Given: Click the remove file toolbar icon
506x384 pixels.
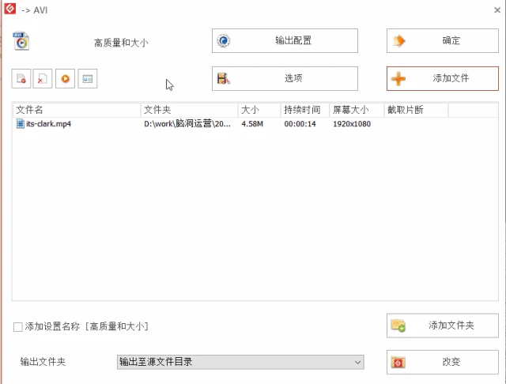Looking at the screenshot, I should (x=21, y=78).
